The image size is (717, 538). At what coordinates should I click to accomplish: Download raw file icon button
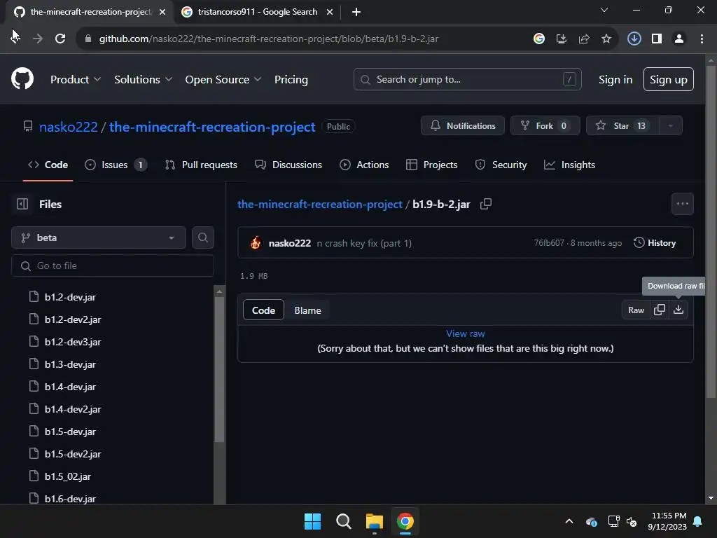coord(678,310)
